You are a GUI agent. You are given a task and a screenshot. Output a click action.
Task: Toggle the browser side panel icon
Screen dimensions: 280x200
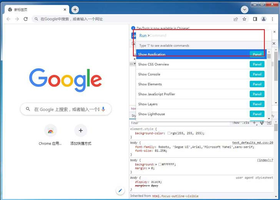click(x=255, y=19)
